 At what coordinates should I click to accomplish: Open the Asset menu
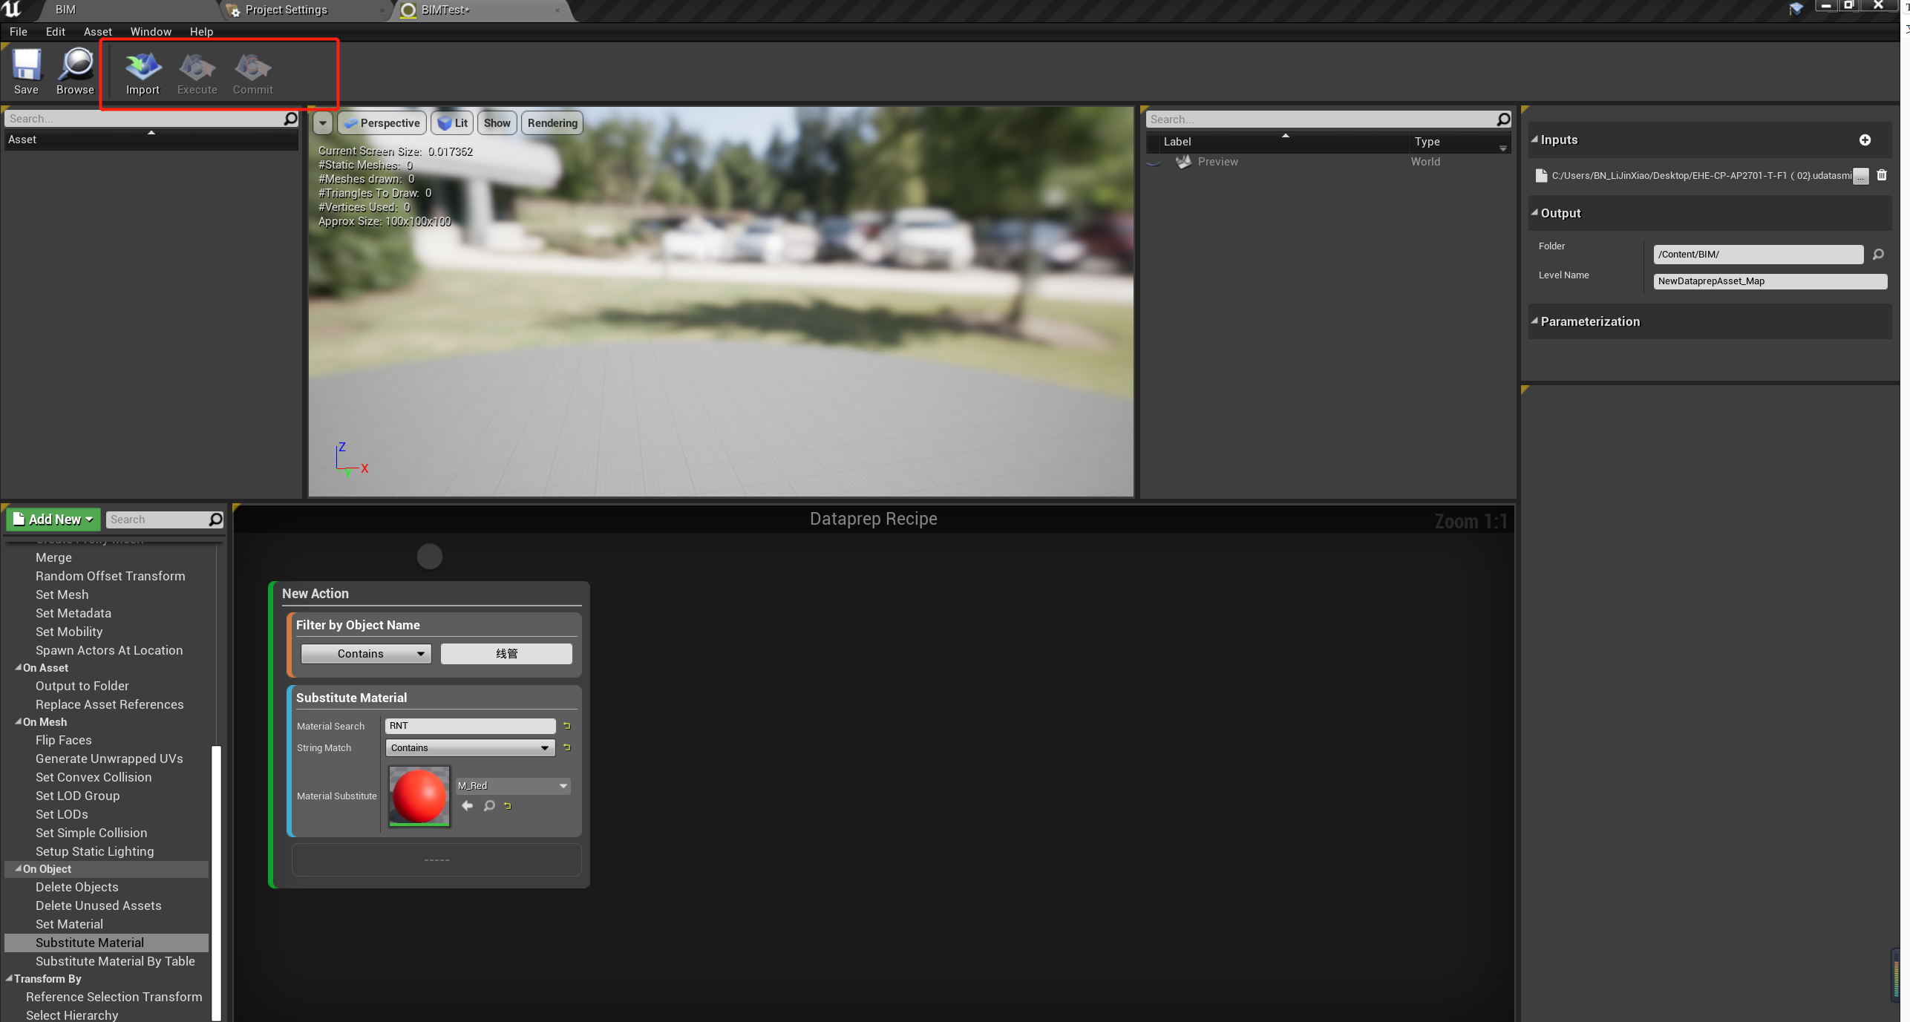point(97,31)
